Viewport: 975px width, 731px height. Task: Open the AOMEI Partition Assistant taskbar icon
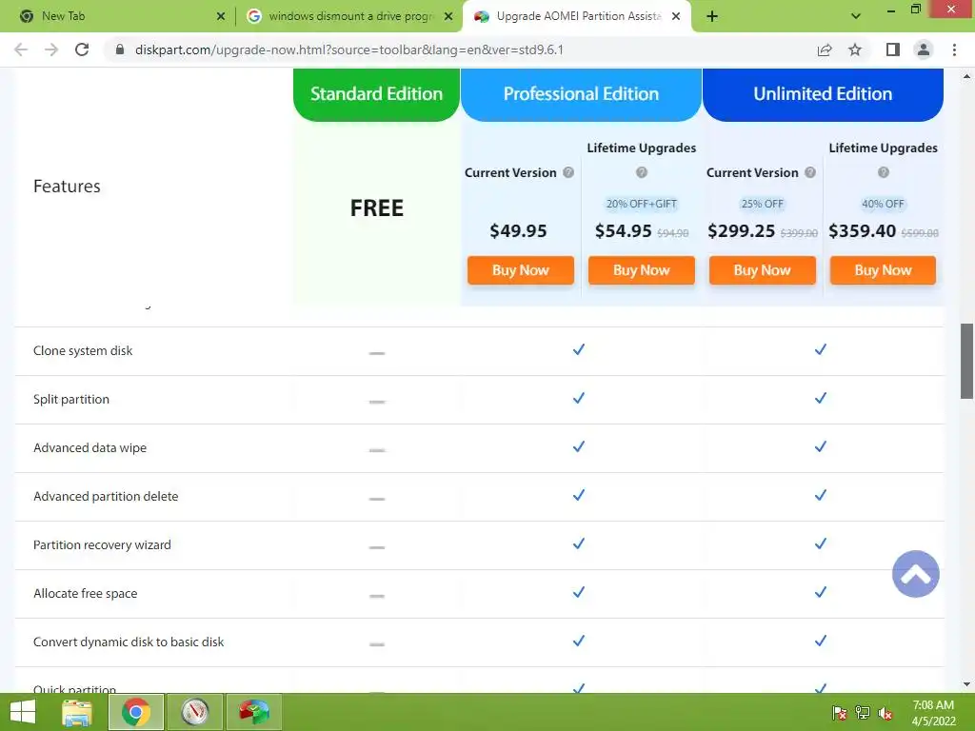point(253,712)
